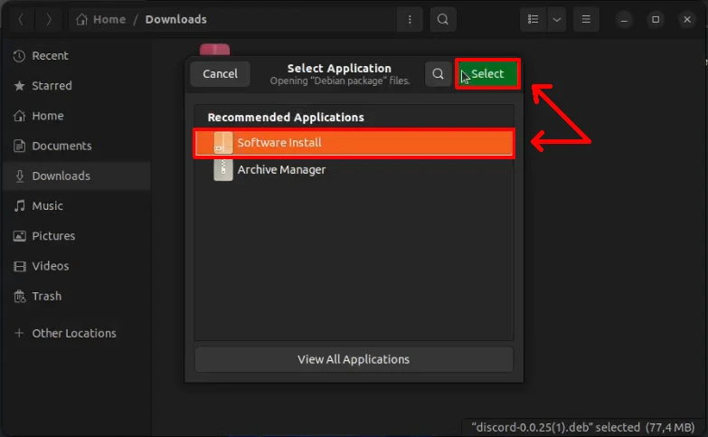This screenshot has height=437, width=708.
Task: Click the Recent clock icon
Action: [19, 56]
